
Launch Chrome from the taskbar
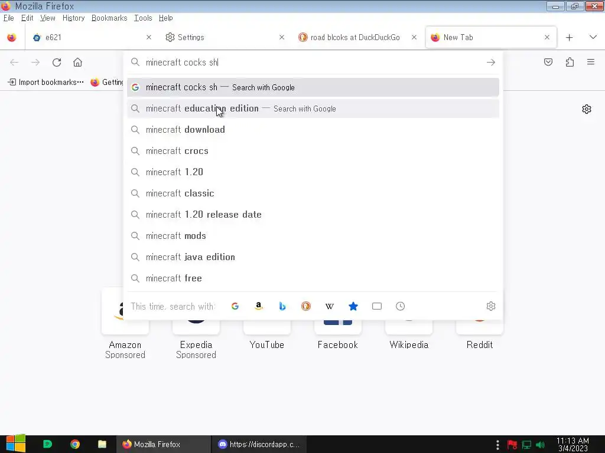coord(75,444)
